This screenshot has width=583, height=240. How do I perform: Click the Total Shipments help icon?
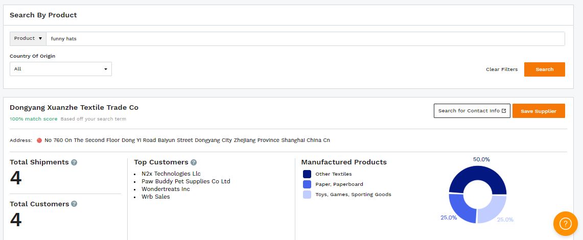[74, 162]
